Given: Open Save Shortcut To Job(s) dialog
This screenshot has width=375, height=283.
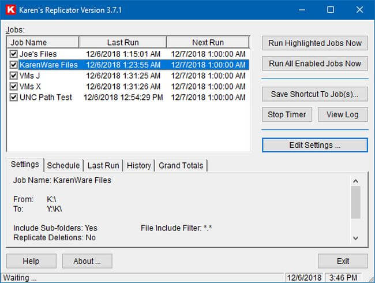Looking at the screenshot, I should tap(315, 94).
